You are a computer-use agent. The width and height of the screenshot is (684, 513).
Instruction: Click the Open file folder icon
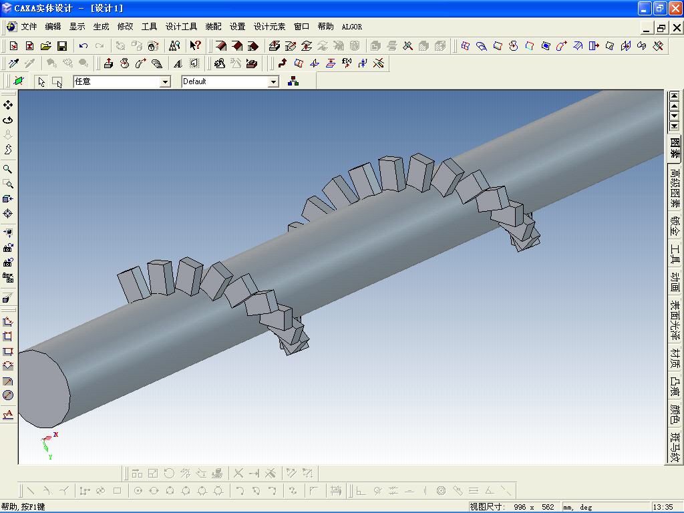pos(46,45)
